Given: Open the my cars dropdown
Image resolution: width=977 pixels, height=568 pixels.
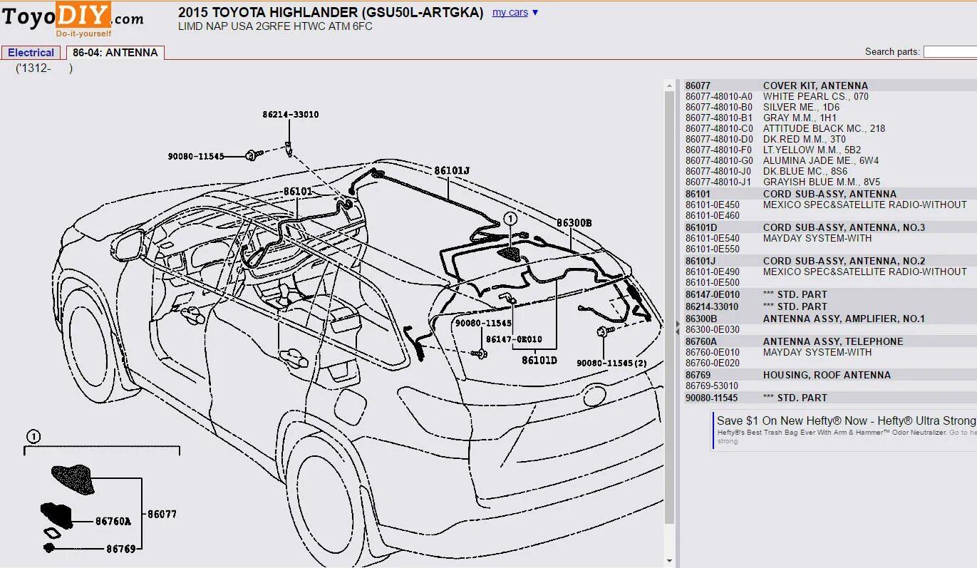Looking at the screenshot, I should pyautogui.click(x=516, y=12).
